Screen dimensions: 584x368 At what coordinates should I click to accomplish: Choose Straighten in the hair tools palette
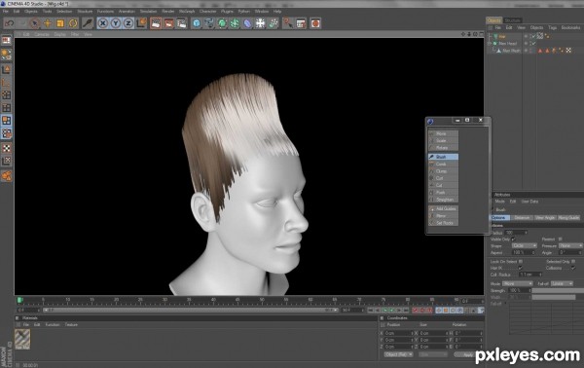(x=443, y=200)
